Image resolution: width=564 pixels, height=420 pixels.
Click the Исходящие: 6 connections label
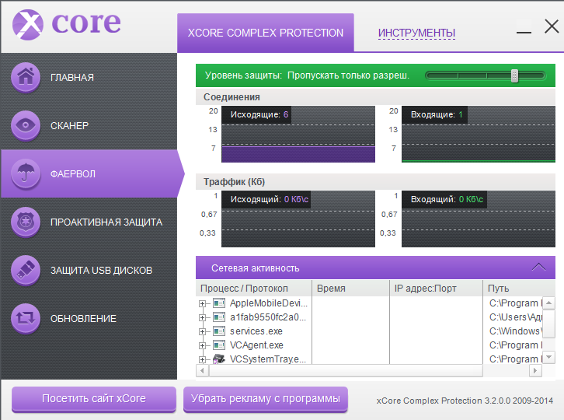(x=256, y=114)
